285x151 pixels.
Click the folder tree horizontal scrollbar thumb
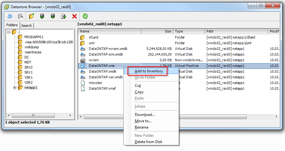(33, 115)
